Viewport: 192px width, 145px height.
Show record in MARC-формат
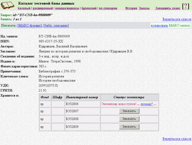pyautogui.click(x=30, y=26)
